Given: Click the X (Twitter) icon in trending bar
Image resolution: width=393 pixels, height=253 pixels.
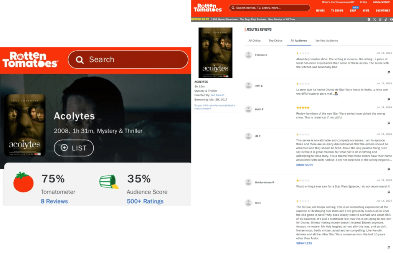Looking at the screenshot, I should point(375,20).
